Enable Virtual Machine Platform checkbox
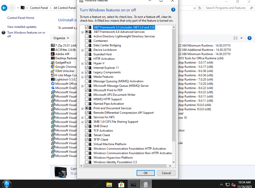The height and width of the screenshot is (188, 255). pyautogui.click(x=86, y=144)
